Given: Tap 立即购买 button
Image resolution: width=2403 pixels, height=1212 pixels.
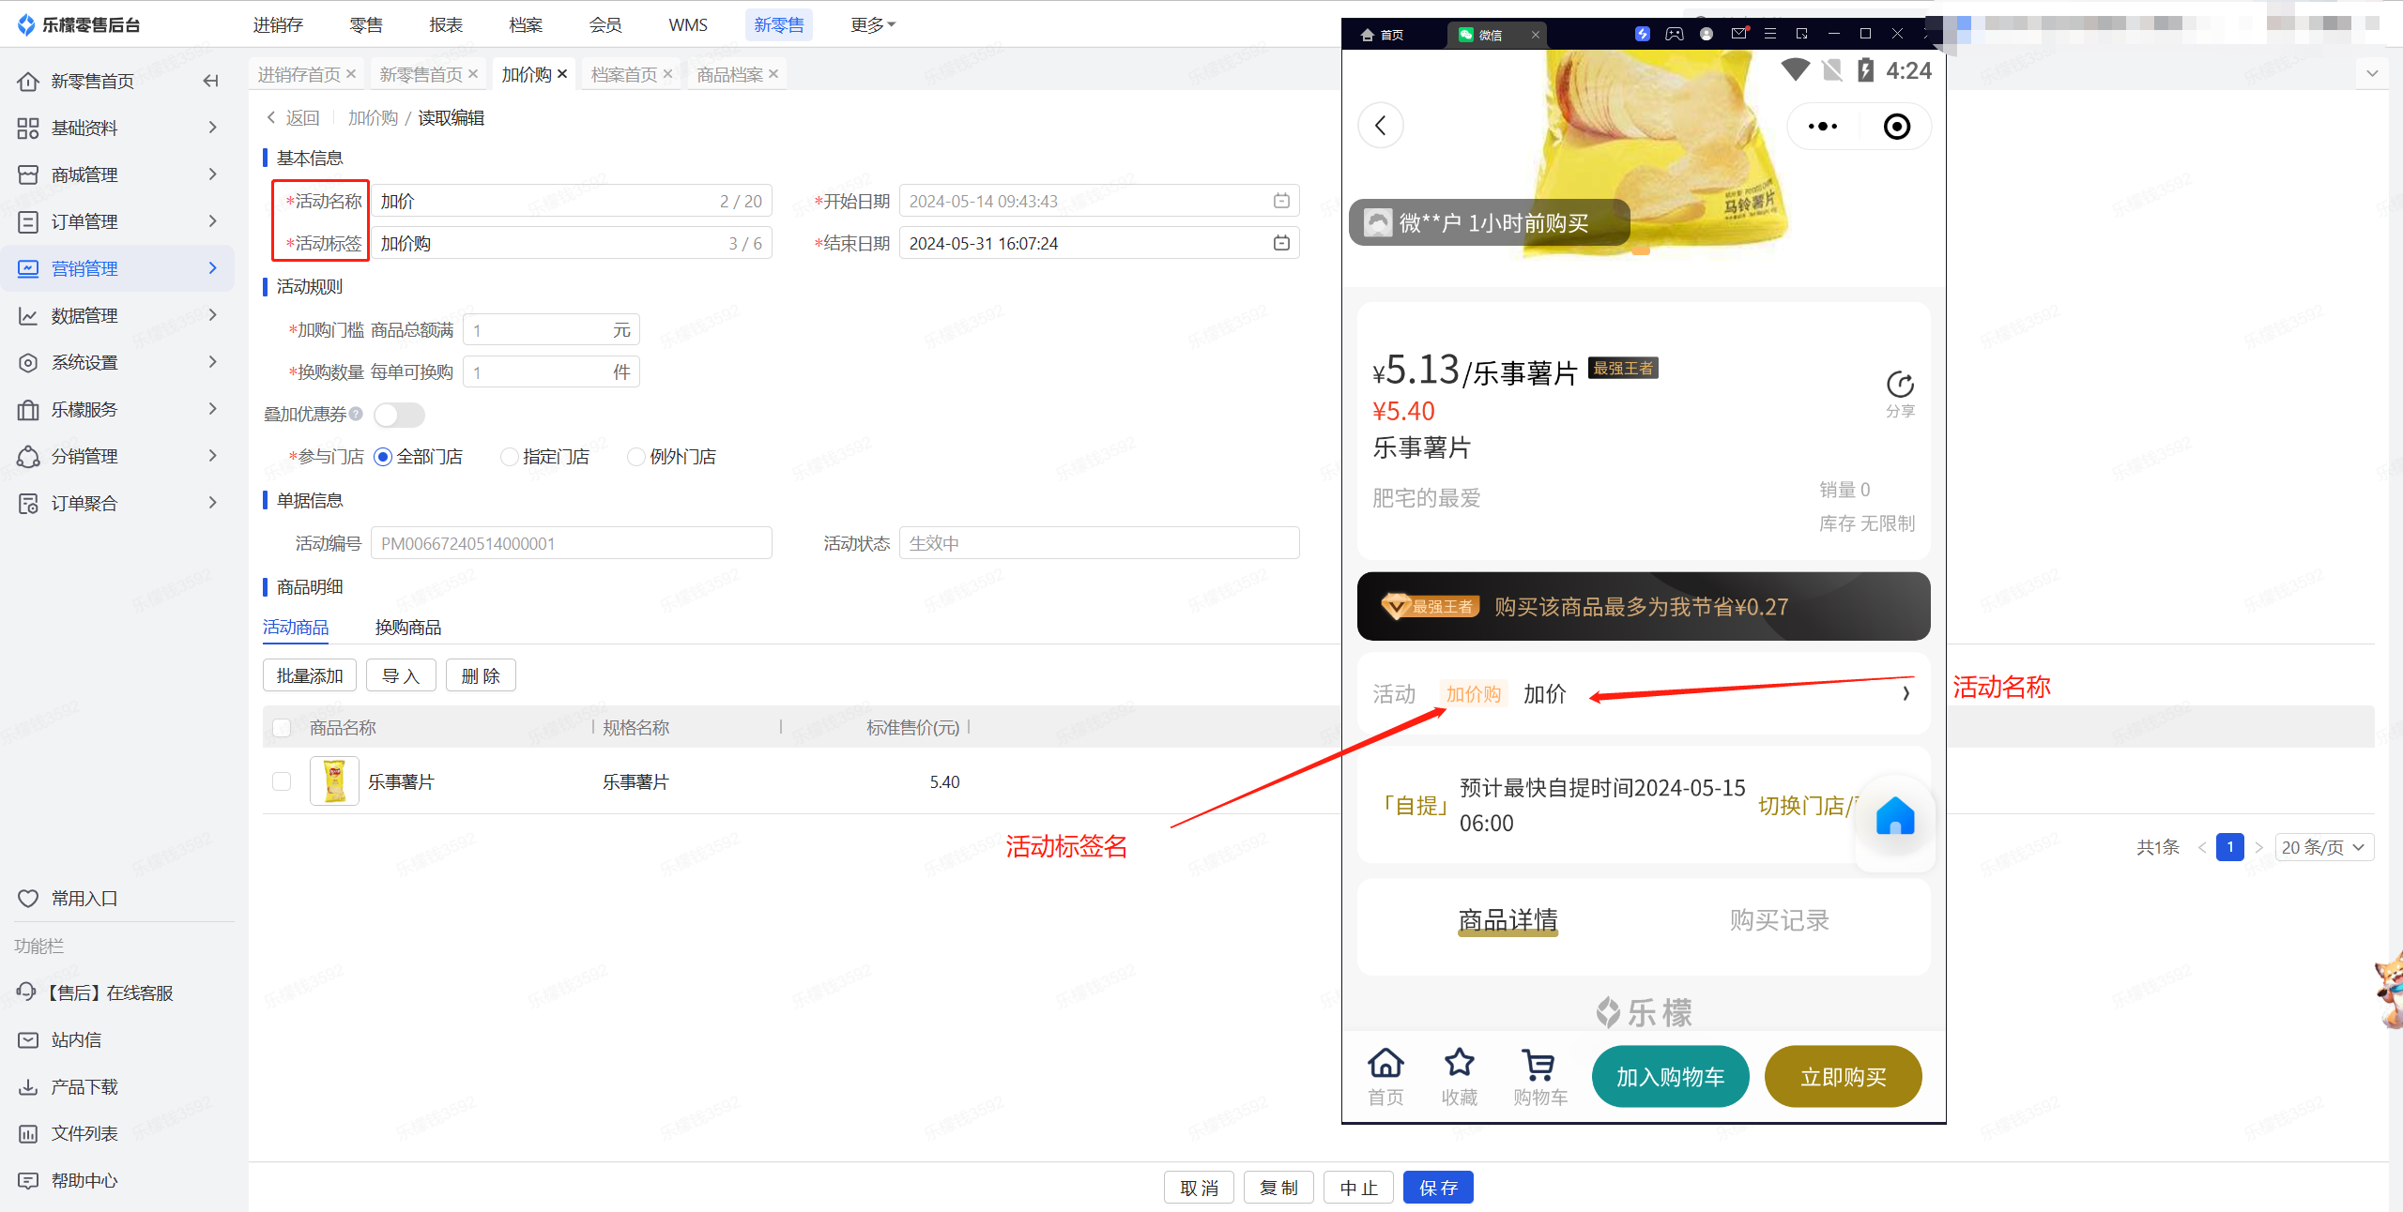Looking at the screenshot, I should pyautogui.click(x=1844, y=1077).
